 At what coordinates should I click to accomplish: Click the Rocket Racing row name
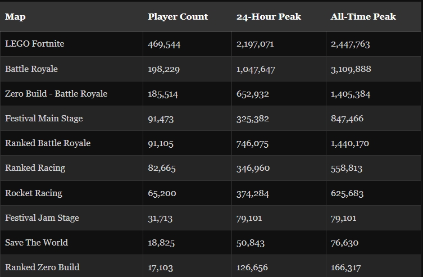tap(34, 193)
